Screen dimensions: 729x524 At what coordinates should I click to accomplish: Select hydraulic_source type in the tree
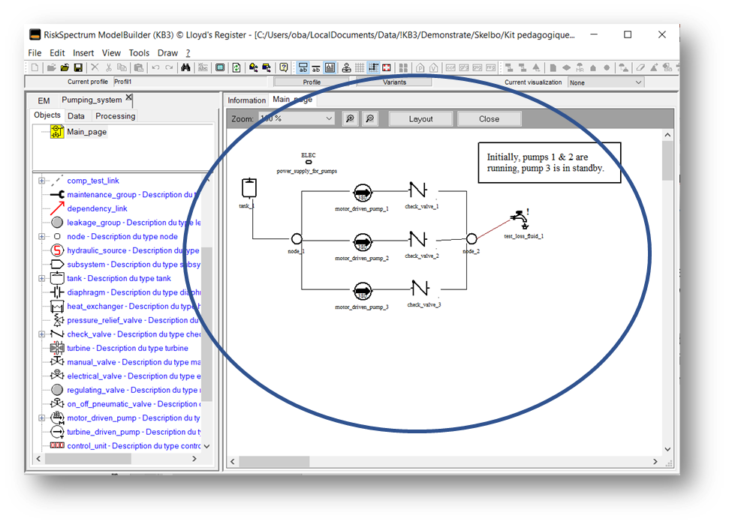tap(133, 250)
